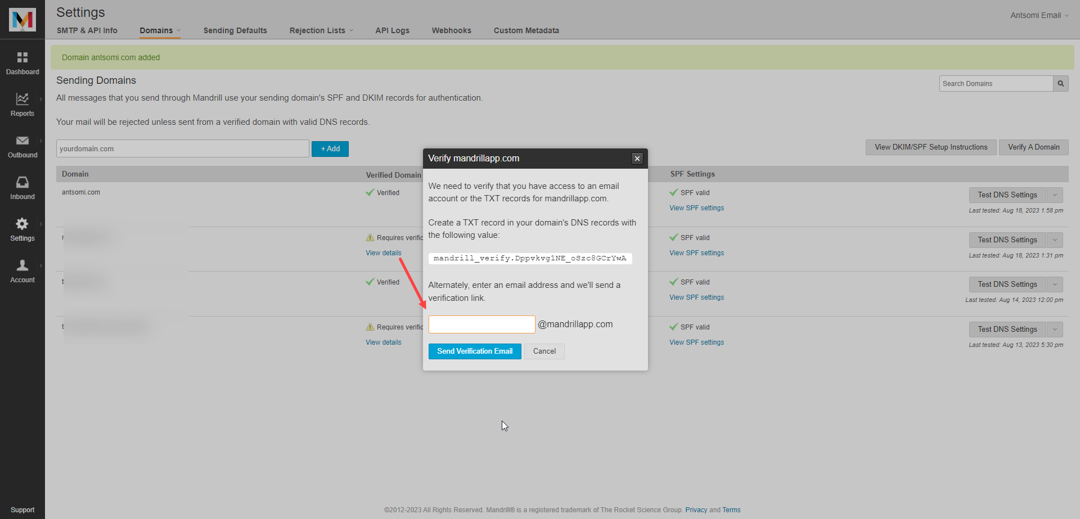Open View SPF settings in the fourth row
Screen dimensions: 1080x519
[696, 342]
